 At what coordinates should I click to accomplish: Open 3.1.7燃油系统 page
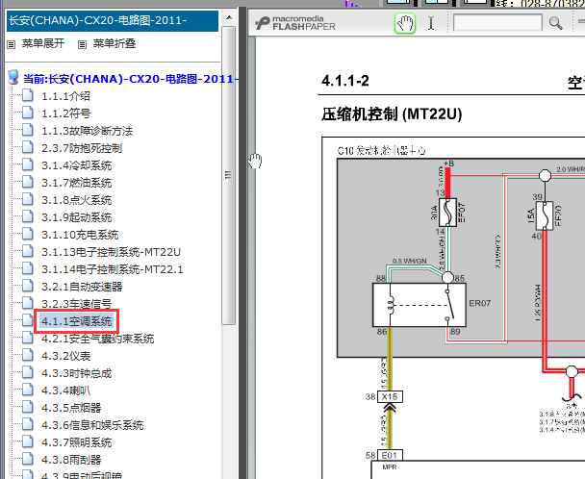[76, 183]
